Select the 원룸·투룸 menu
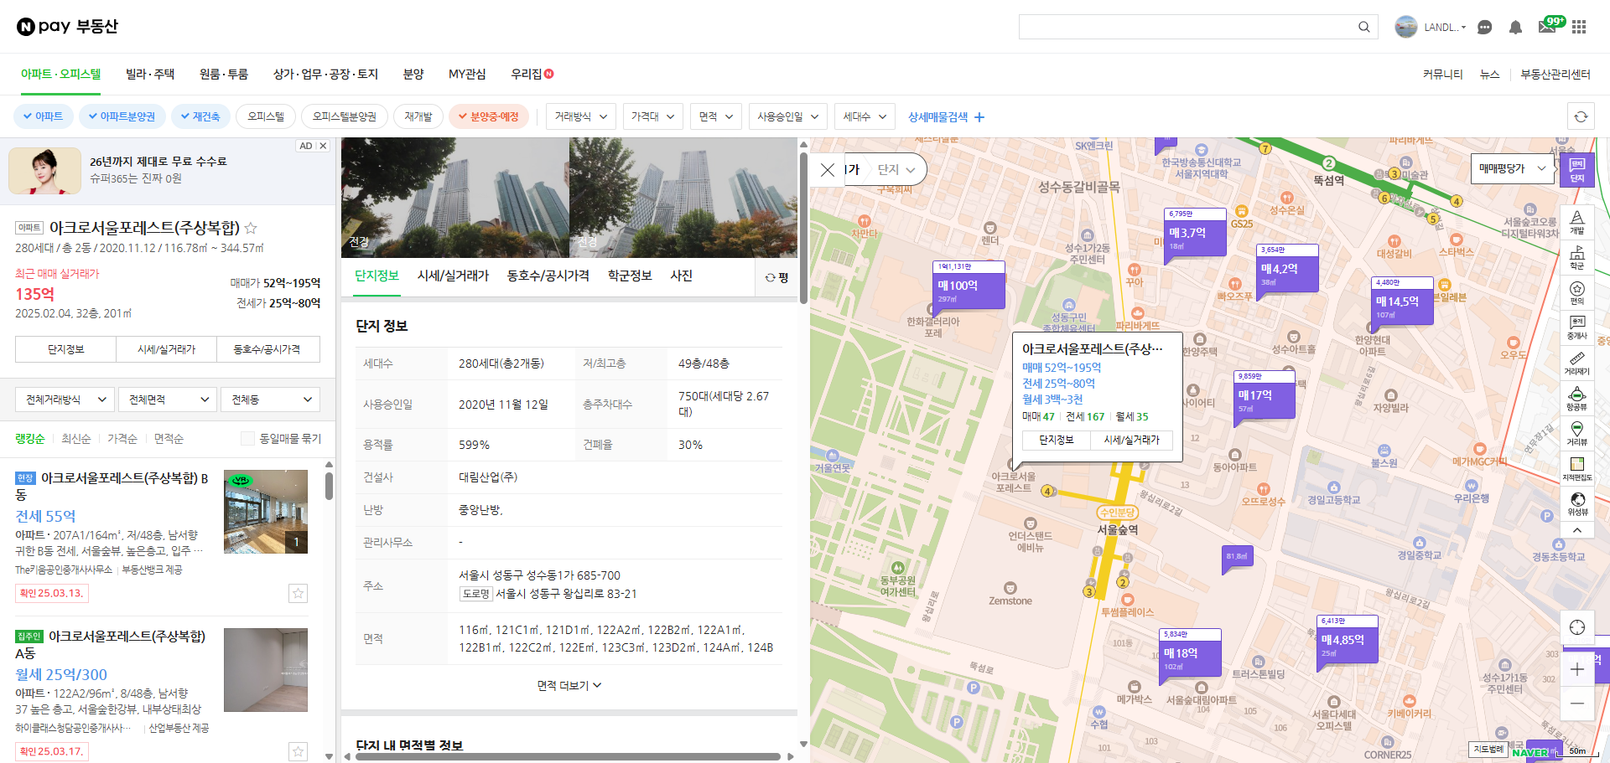This screenshot has height=763, width=1610. [x=224, y=74]
